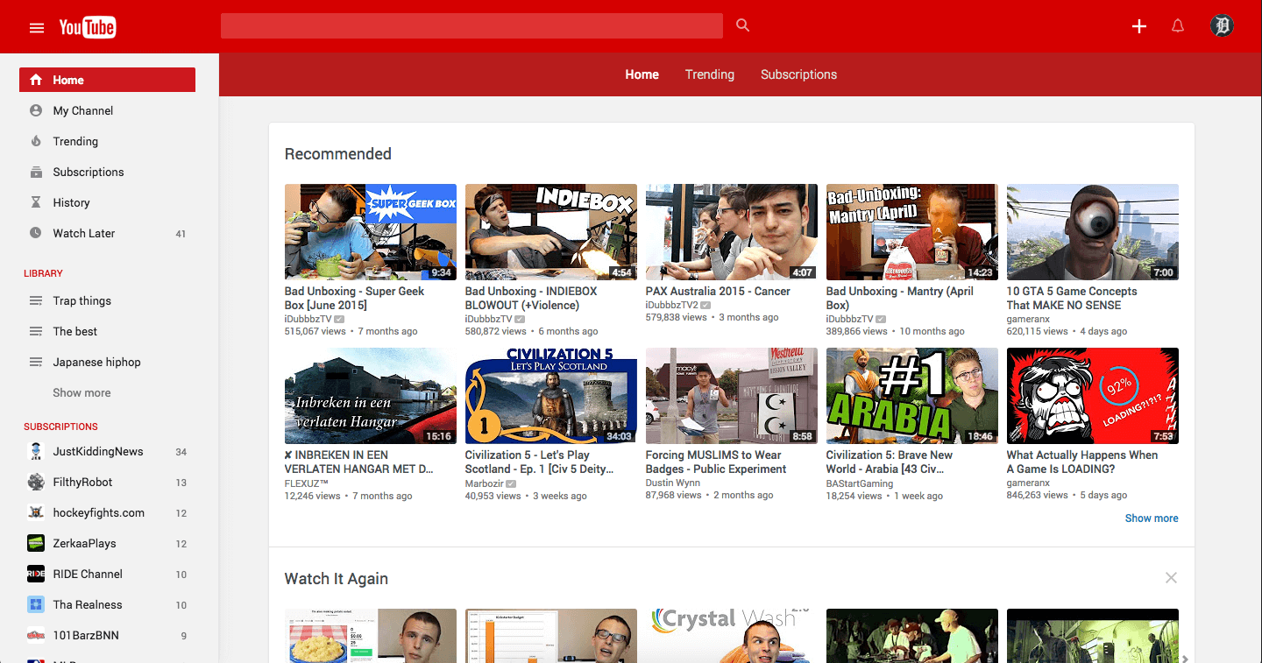The width and height of the screenshot is (1262, 663).
Task: Open Bad Unboxing INDIEBOX BLOWOUT title
Action: tap(531, 298)
